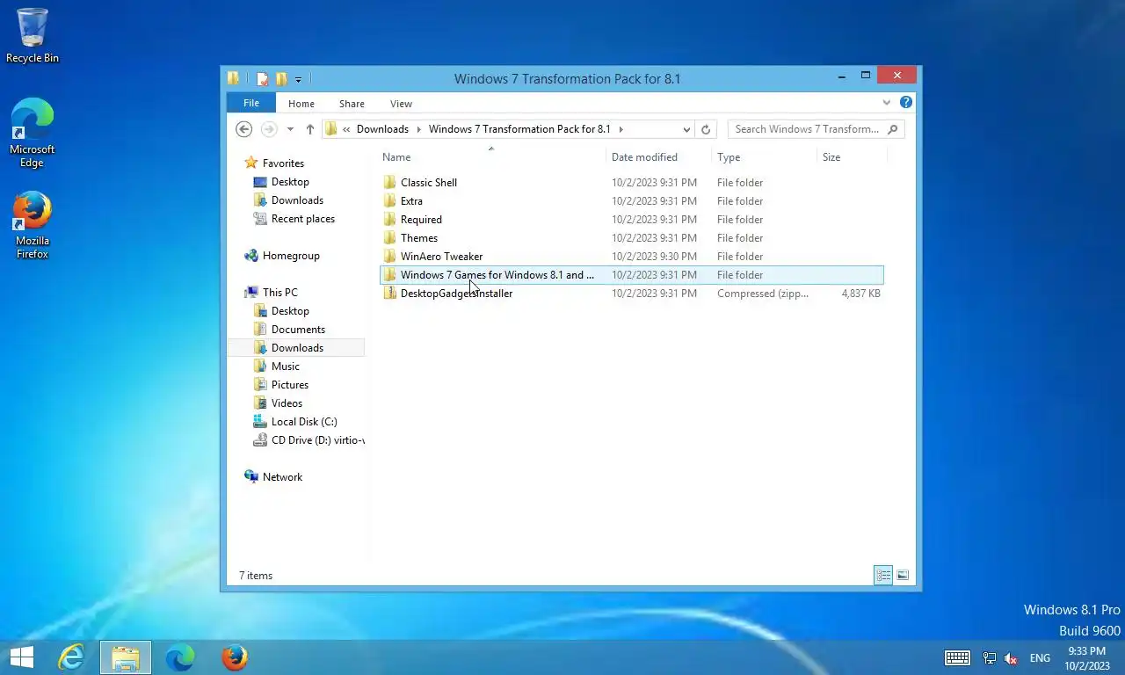Click File Explorer taskbar icon
The height and width of the screenshot is (675, 1125).
pos(126,657)
